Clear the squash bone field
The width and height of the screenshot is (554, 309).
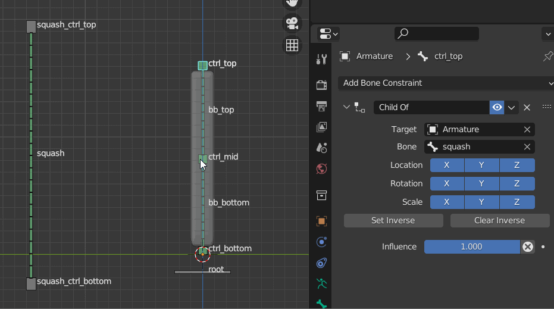(x=527, y=146)
